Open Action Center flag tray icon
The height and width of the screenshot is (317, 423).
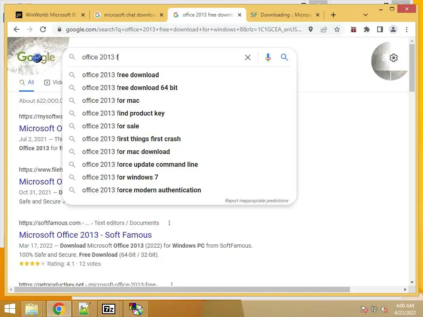(x=364, y=309)
